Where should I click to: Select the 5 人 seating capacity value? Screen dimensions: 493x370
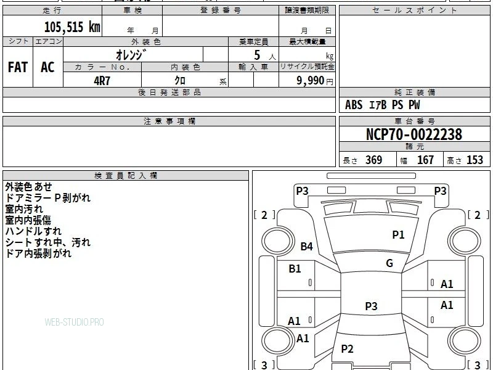(x=265, y=55)
